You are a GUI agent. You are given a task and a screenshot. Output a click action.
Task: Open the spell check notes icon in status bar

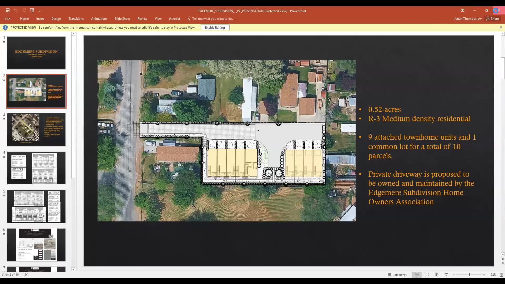26,275
